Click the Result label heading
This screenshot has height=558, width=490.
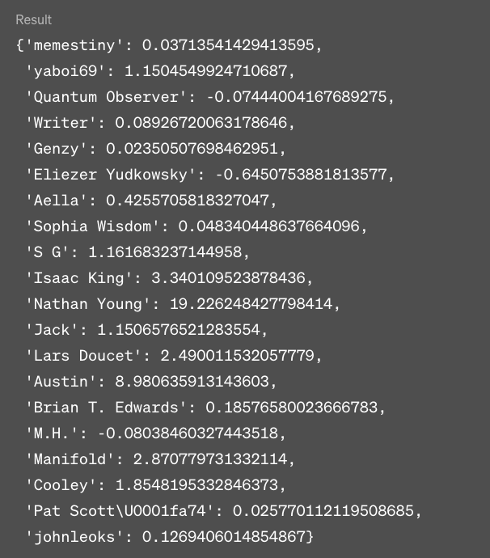(34, 19)
